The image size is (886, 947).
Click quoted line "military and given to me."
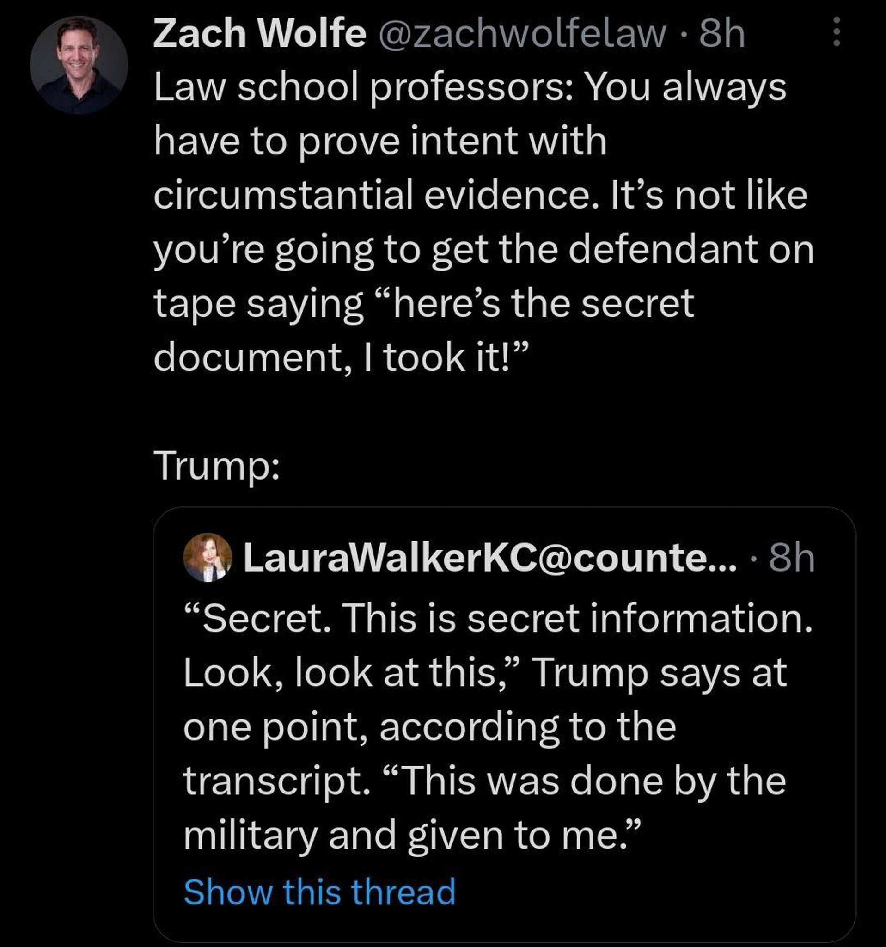point(413,836)
